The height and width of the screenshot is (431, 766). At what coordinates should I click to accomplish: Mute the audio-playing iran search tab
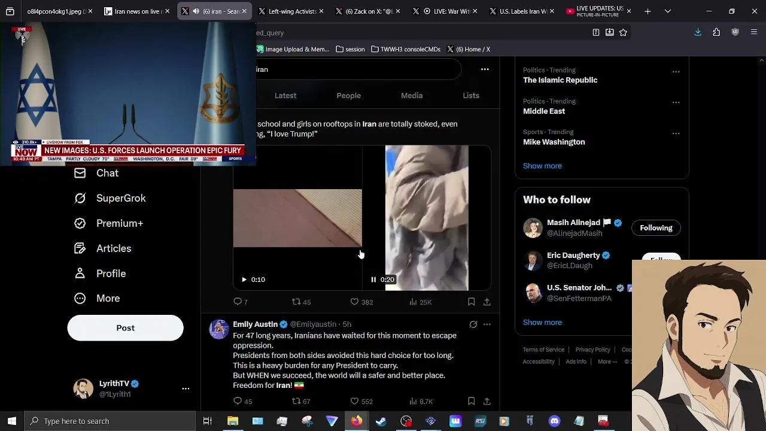[x=196, y=11]
